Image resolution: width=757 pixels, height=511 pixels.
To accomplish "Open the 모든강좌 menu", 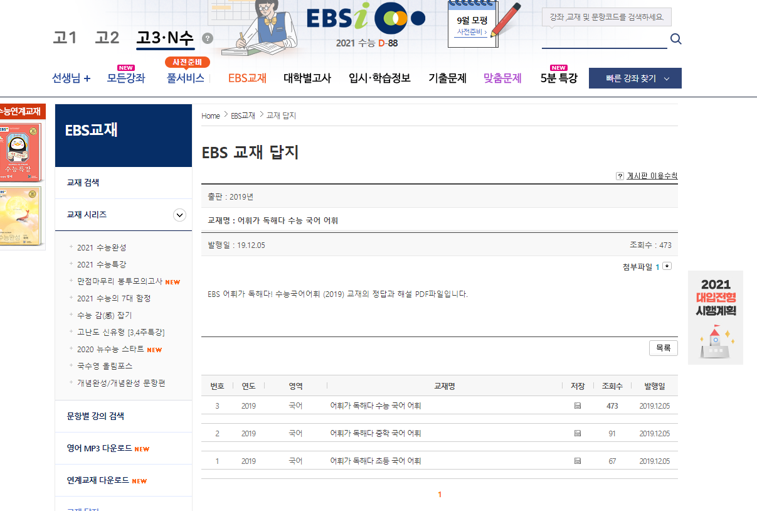I will (125, 78).
